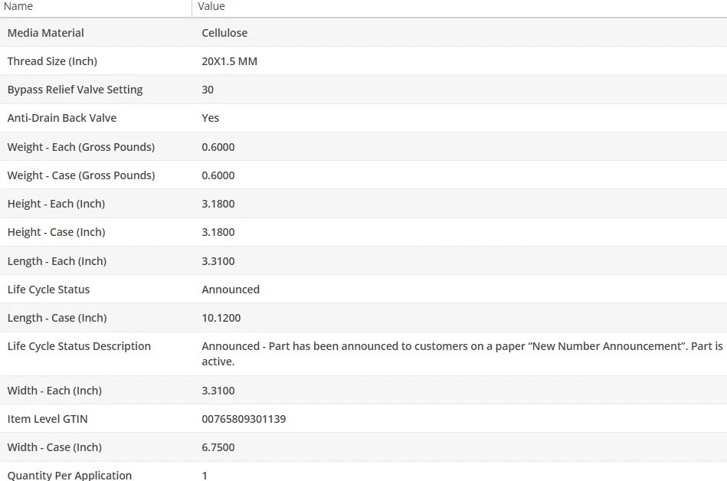
Task: Select Life Cycle Status Description label
Action: click(x=79, y=346)
